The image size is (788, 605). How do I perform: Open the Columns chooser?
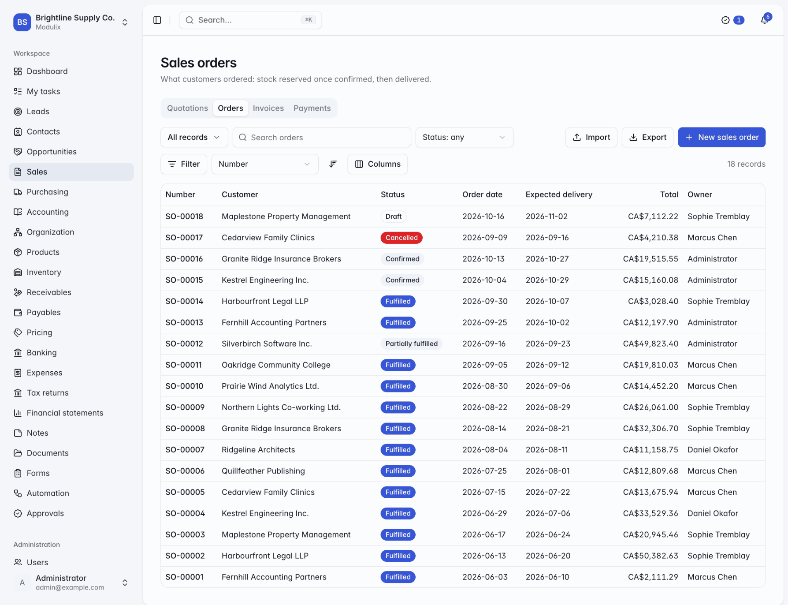[x=377, y=164]
